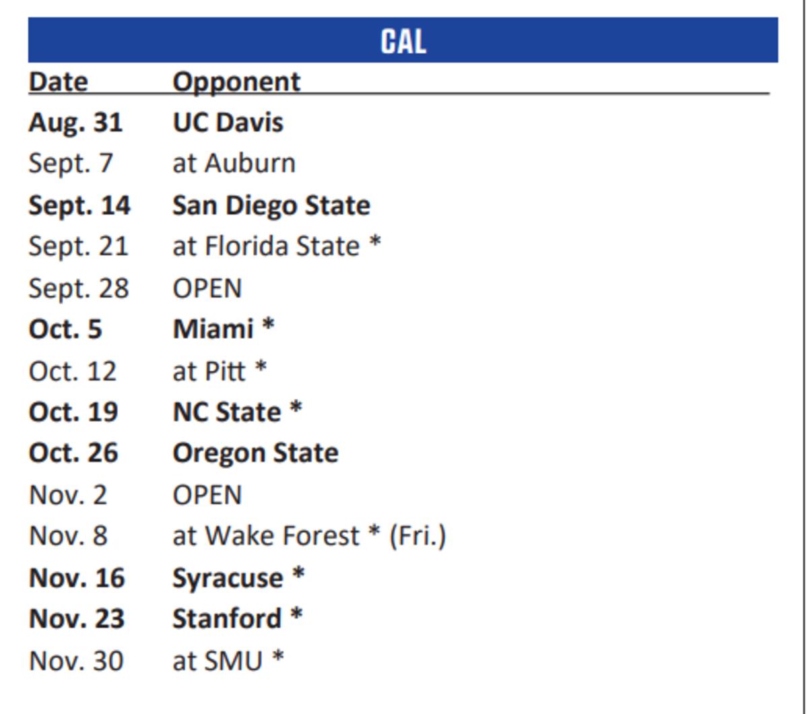The height and width of the screenshot is (714, 808).
Task: Select the at Wake Forest Friday game
Action: 309,536
